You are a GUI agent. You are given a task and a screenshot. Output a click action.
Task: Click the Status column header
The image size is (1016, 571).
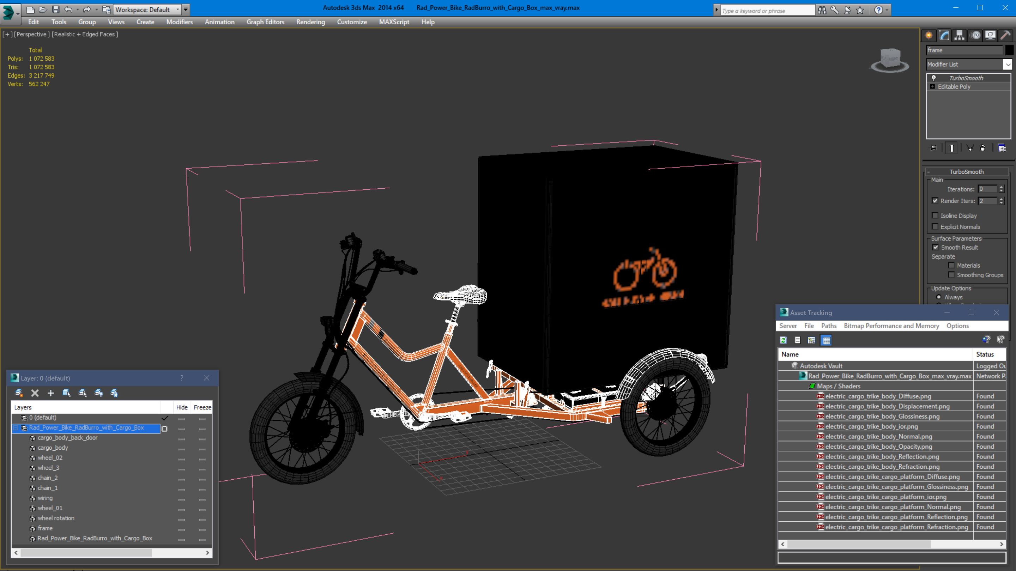(x=990, y=354)
